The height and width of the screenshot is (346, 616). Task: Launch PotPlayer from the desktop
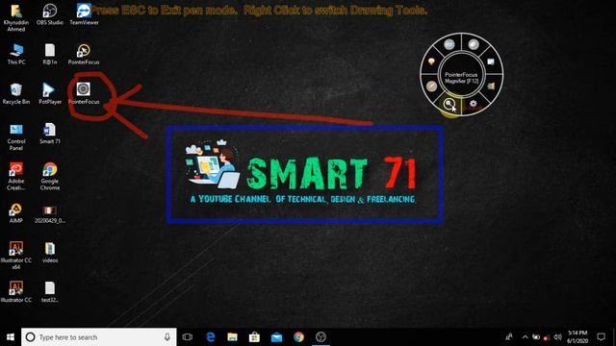coord(50,94)
